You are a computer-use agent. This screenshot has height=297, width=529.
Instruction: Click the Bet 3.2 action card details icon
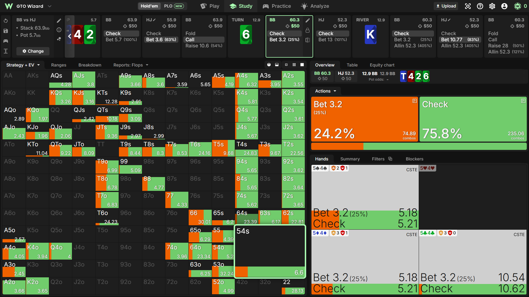(415, 101)
